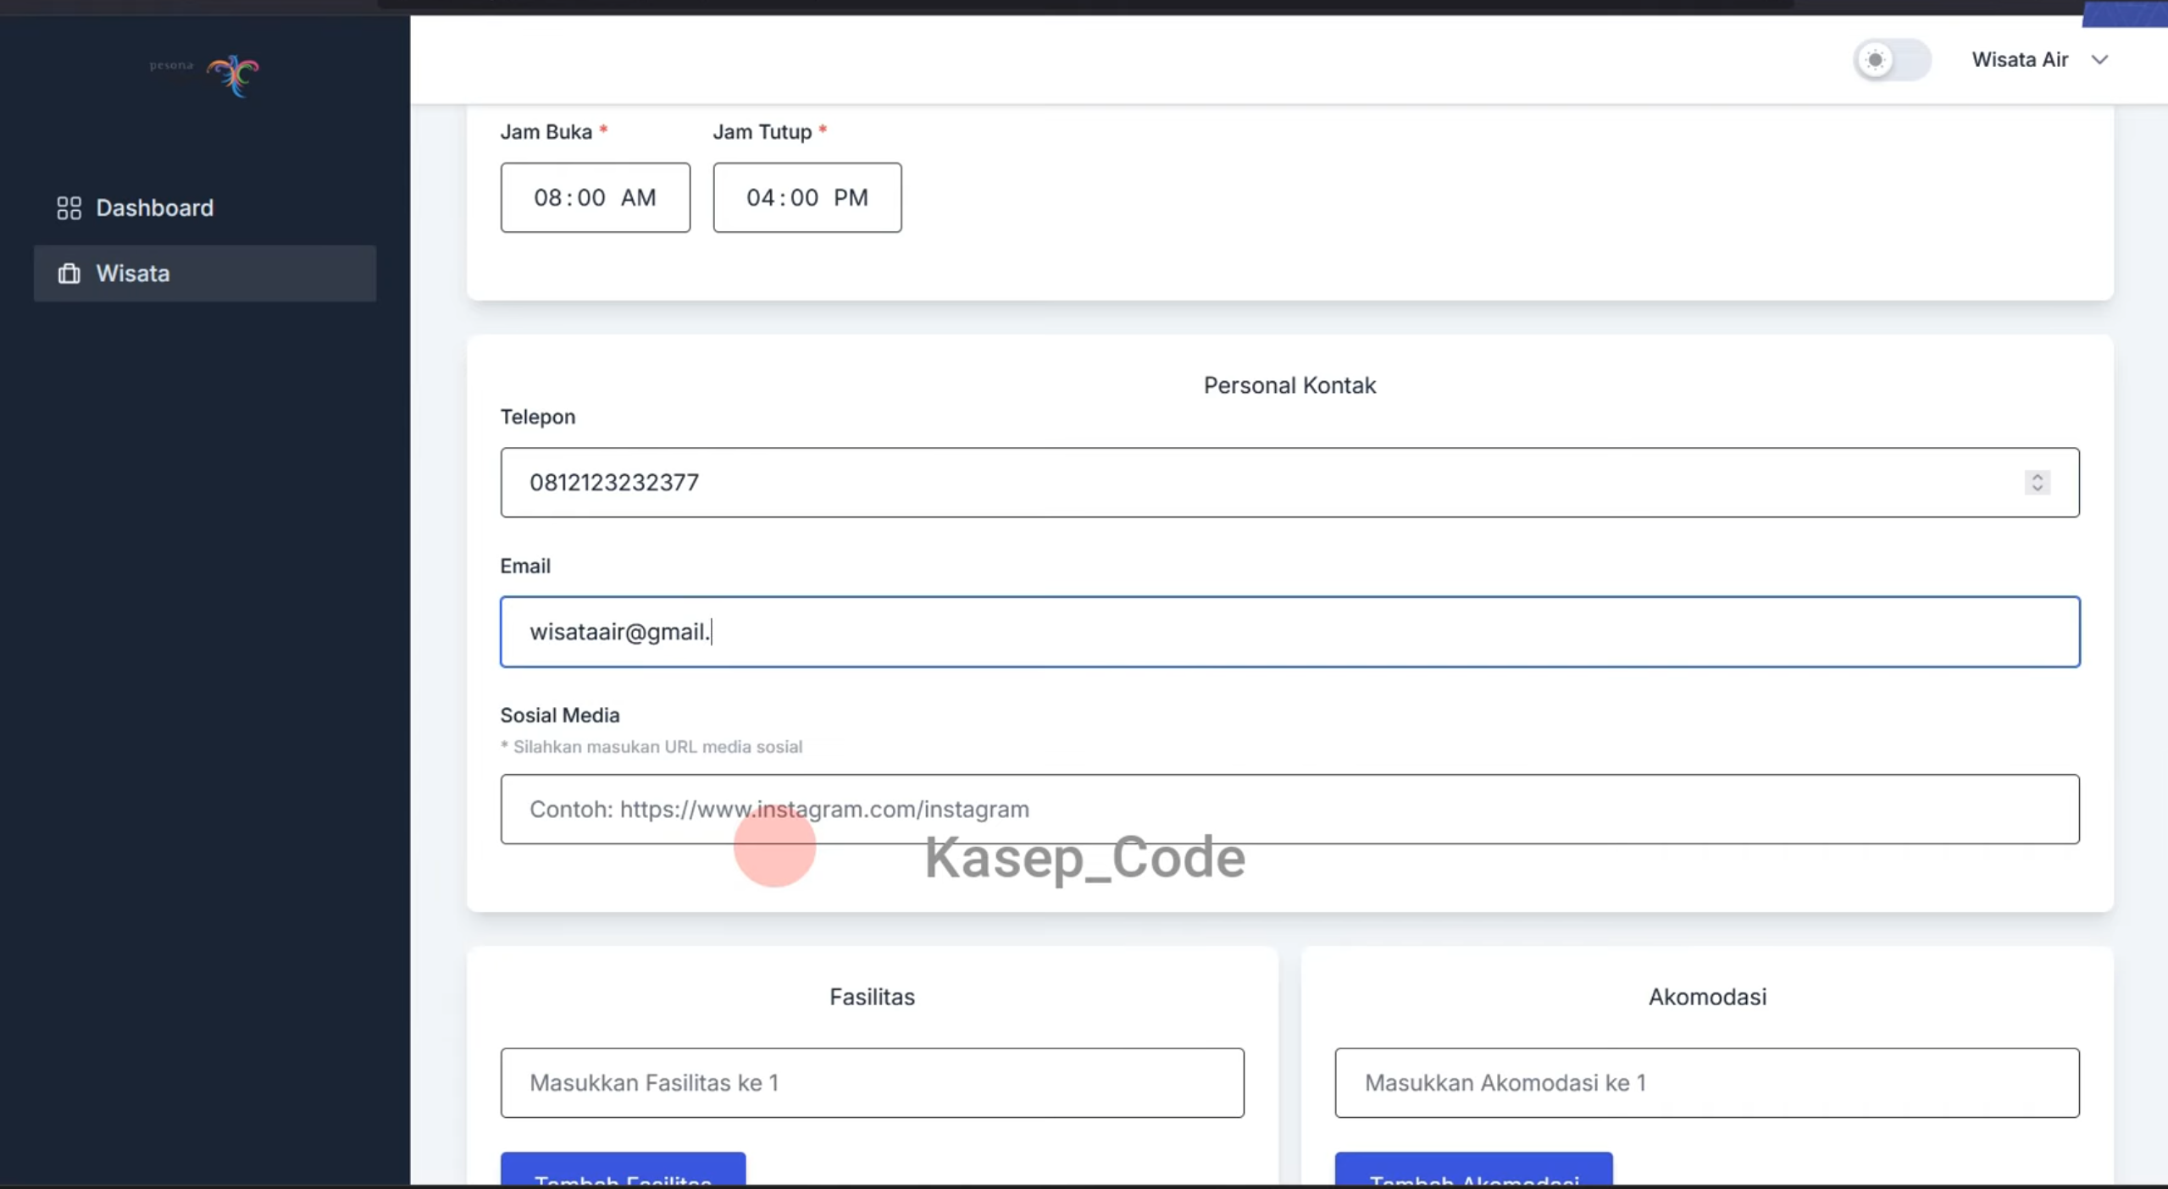Click the Wisata Air account name
The width and height of the screenshot is (2168, 1189).
tap(2020, 60)
